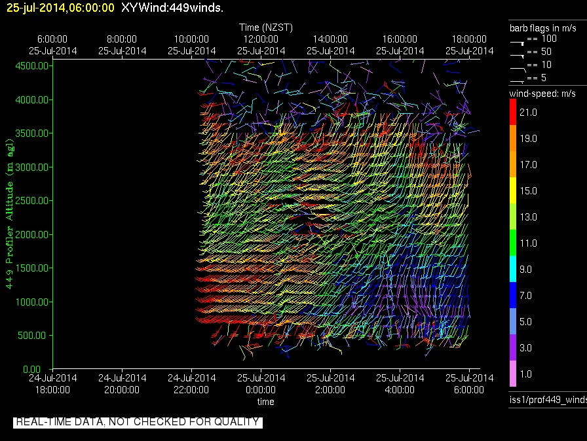The image size is (587, 441).
Task: Click the red 21.0 wind-speed color band
Action: (x=513, y=112)
